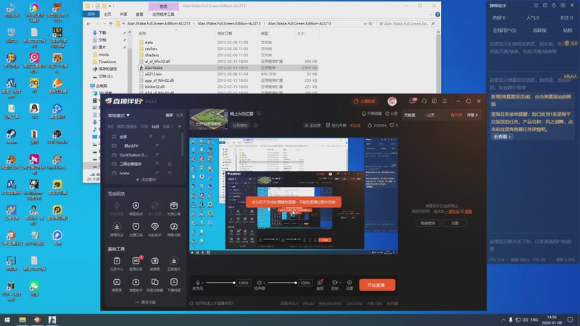Open 应用程序工具 tab in Explorer

click(x=163, y=14)
